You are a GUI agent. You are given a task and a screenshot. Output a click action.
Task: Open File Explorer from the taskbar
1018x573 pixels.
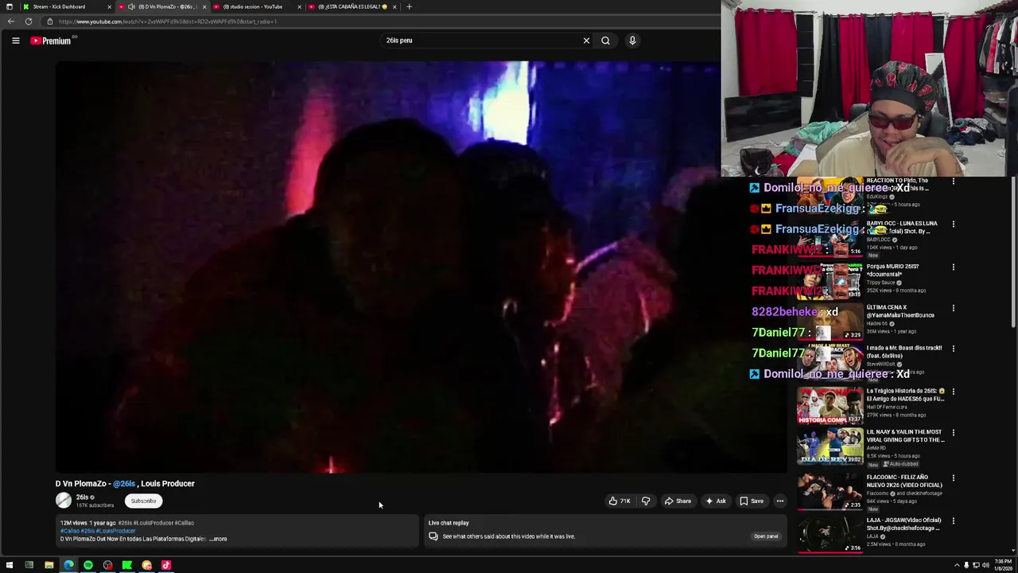click(49, 566)
